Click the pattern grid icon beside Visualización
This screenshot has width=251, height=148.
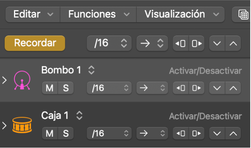(243, 15)
